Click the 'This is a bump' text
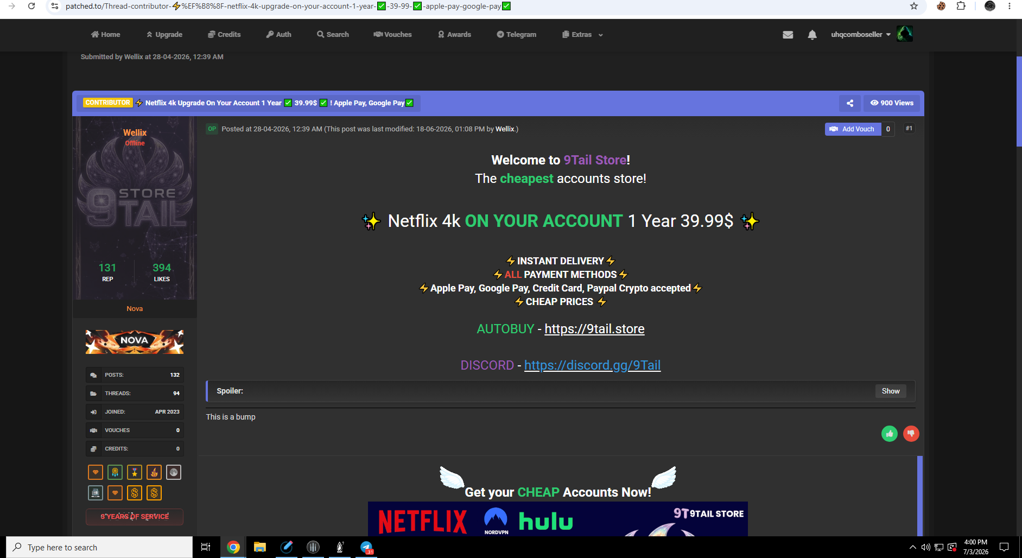The height and width of the screenshot is (558, 1022). [231, 417]
